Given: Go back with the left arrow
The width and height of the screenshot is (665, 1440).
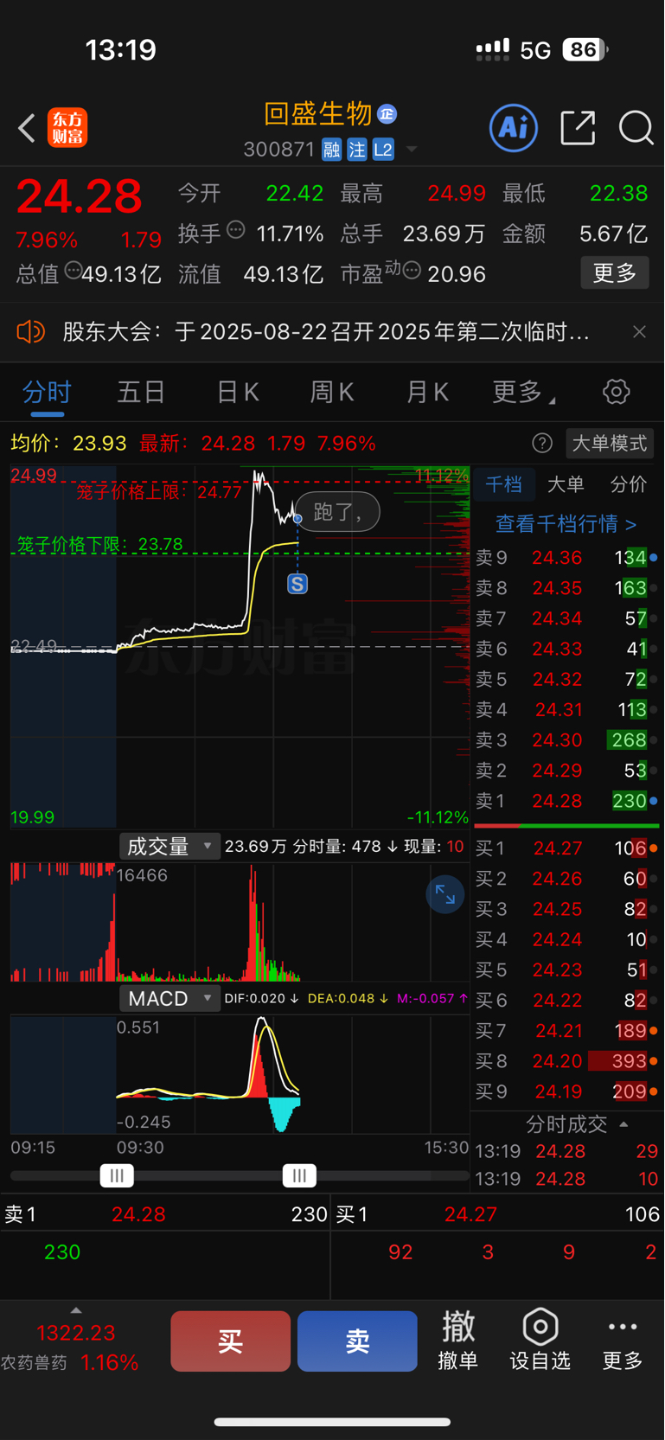Looking at the screenshot, I should 27,128.
